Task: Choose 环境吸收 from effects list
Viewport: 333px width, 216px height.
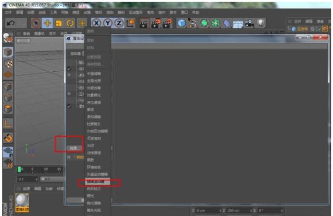Action: point(94,167)
